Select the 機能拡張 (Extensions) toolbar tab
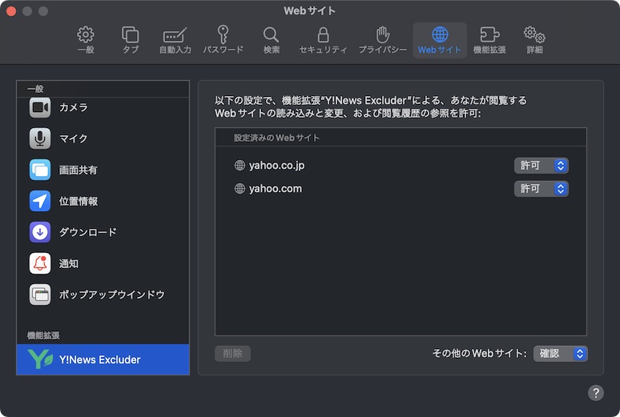The width and height of the screenshot is (620, 417). pyautogui.click(x=489, y=40)
